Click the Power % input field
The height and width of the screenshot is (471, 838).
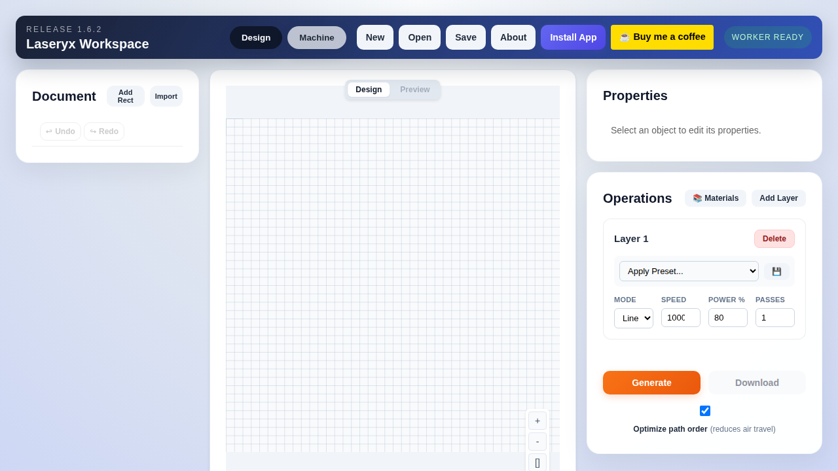coord(728,318)
